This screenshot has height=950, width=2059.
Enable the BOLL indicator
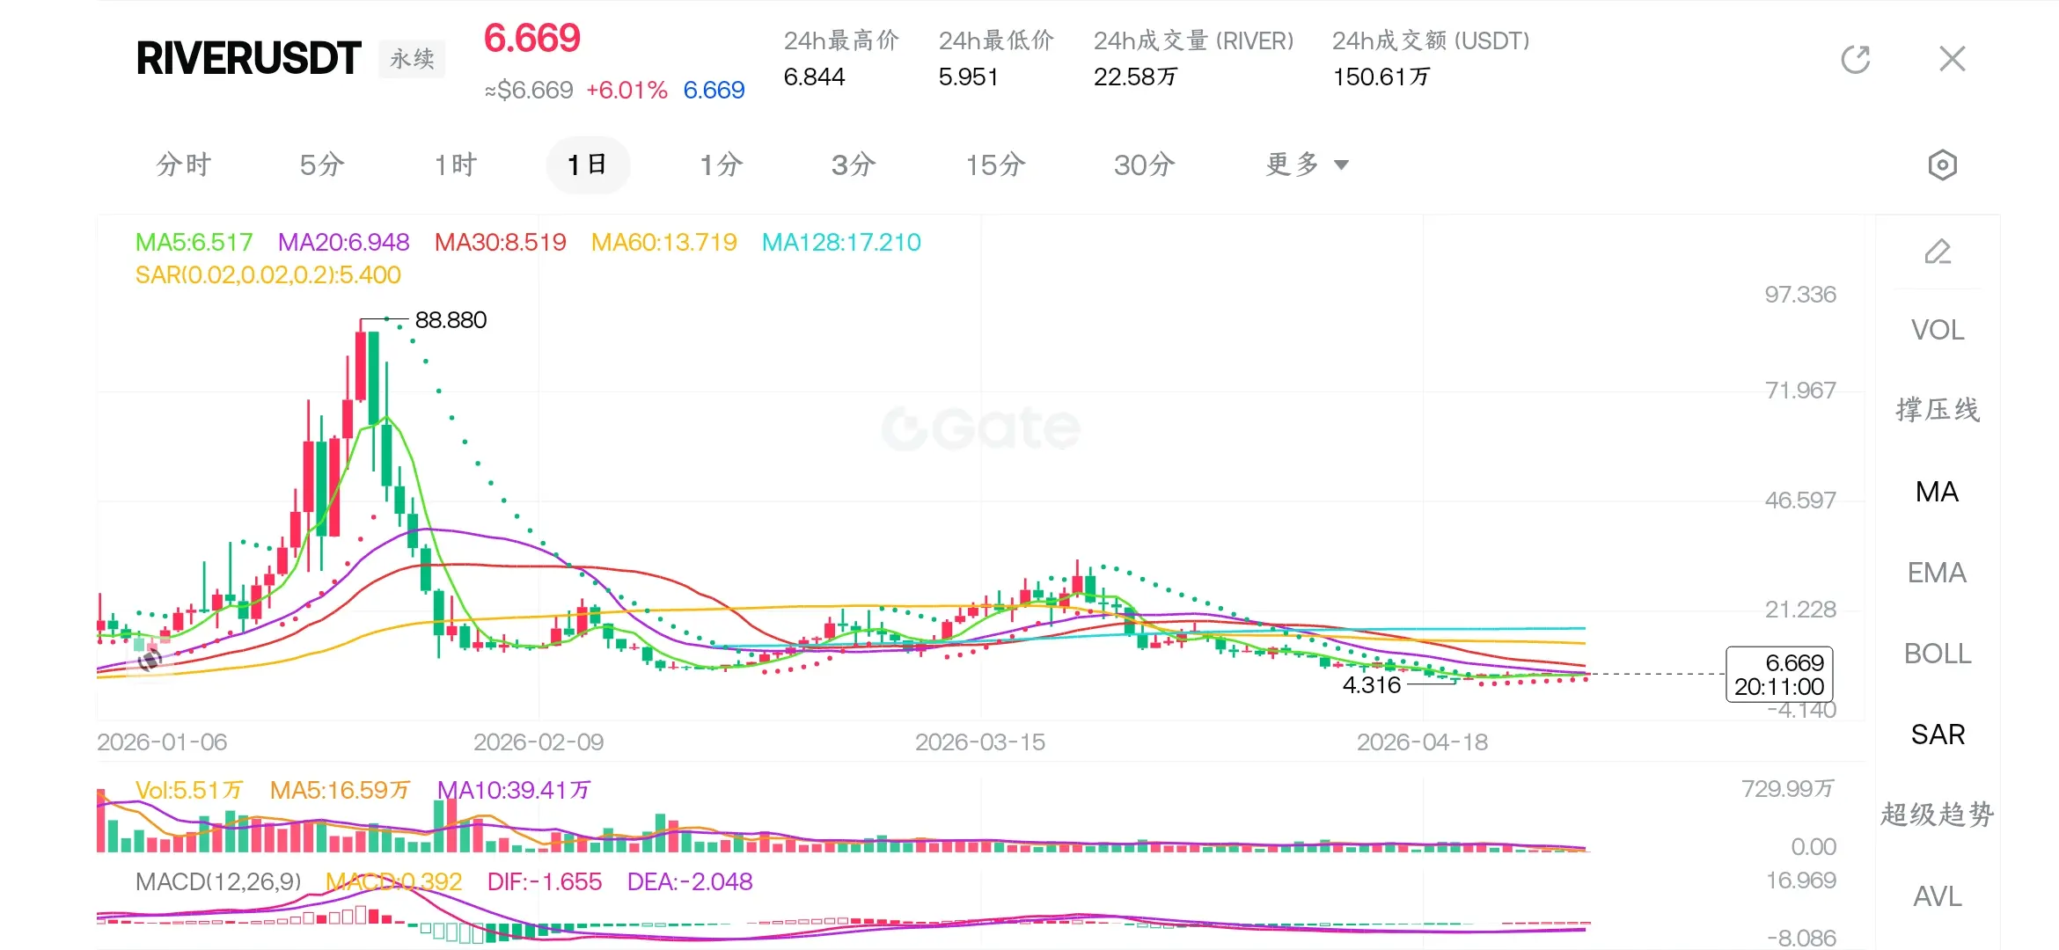click(1937, 654)
